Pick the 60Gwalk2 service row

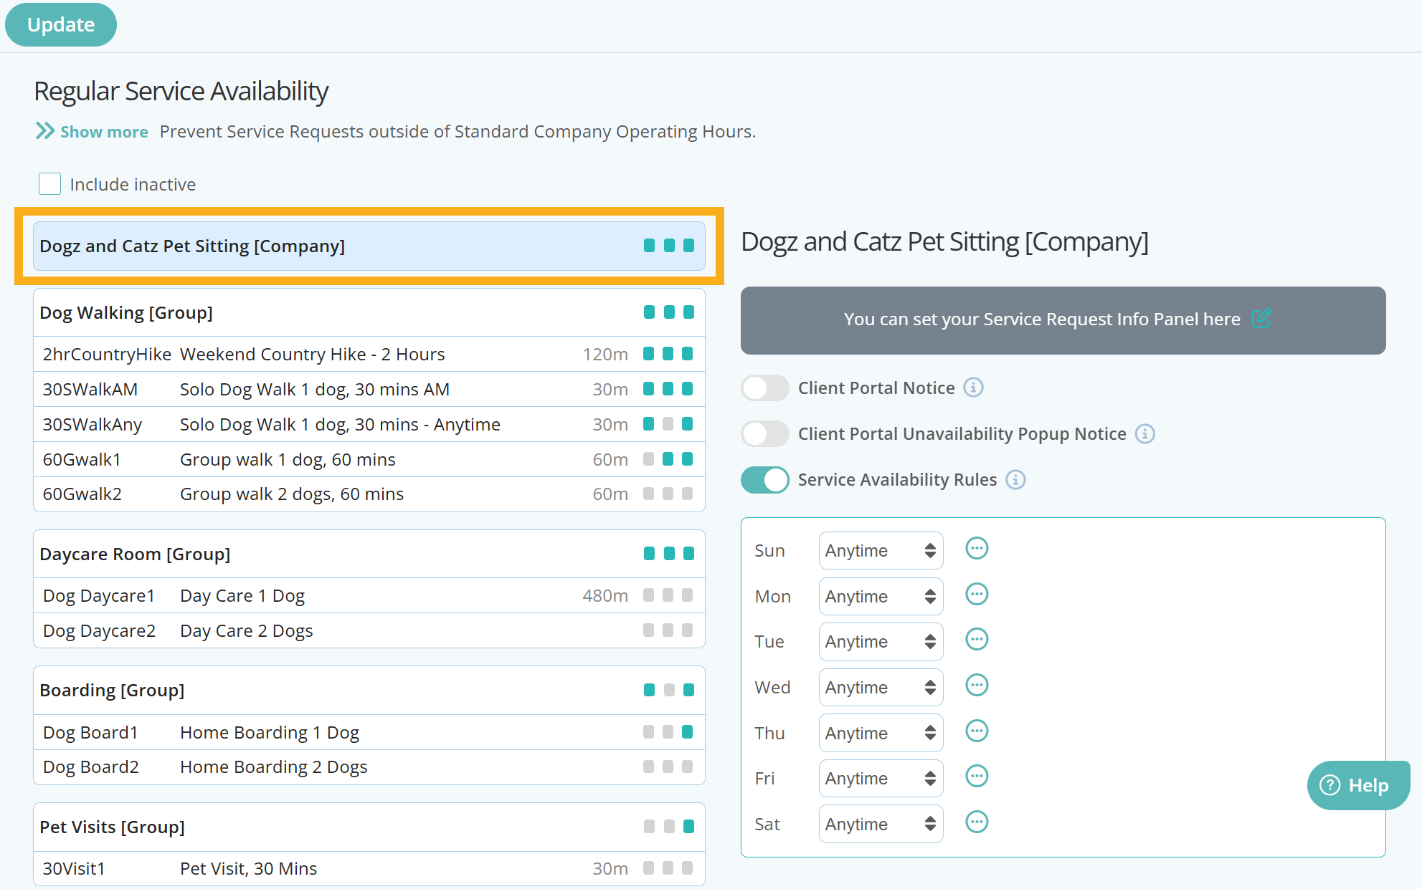pyautogui.click(x=369, y=494)
